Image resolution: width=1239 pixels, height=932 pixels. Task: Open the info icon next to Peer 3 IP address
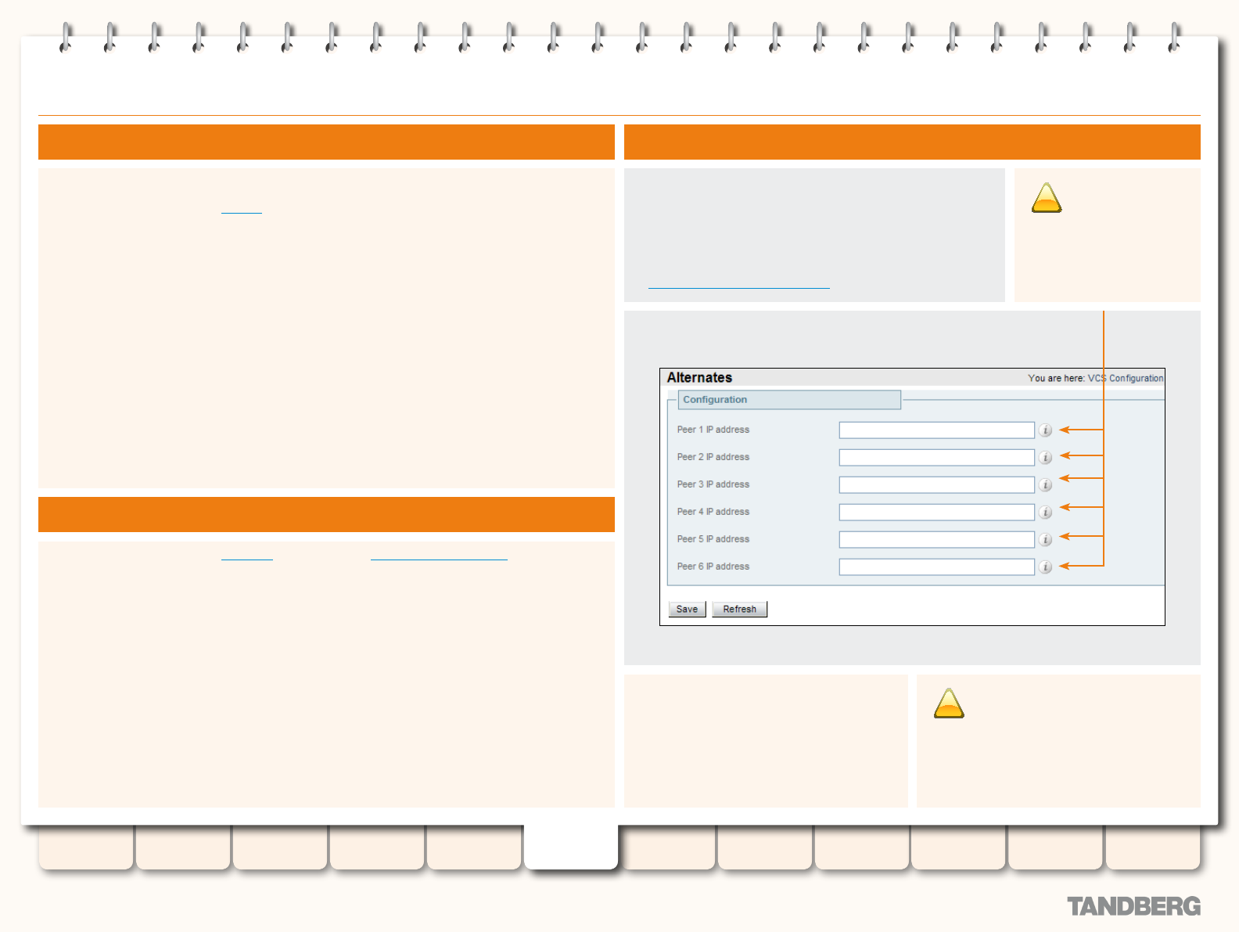[1045, 485]
